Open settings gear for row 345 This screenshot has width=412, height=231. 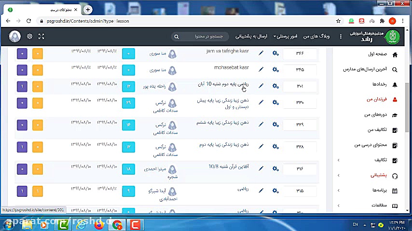275,69
